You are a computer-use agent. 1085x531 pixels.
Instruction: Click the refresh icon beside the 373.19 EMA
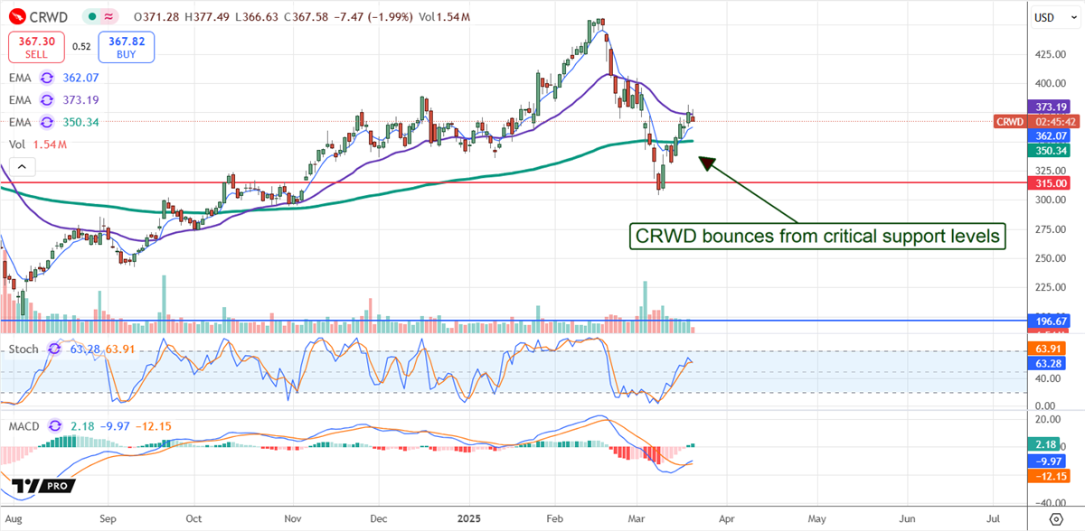[x=46, y=100]
